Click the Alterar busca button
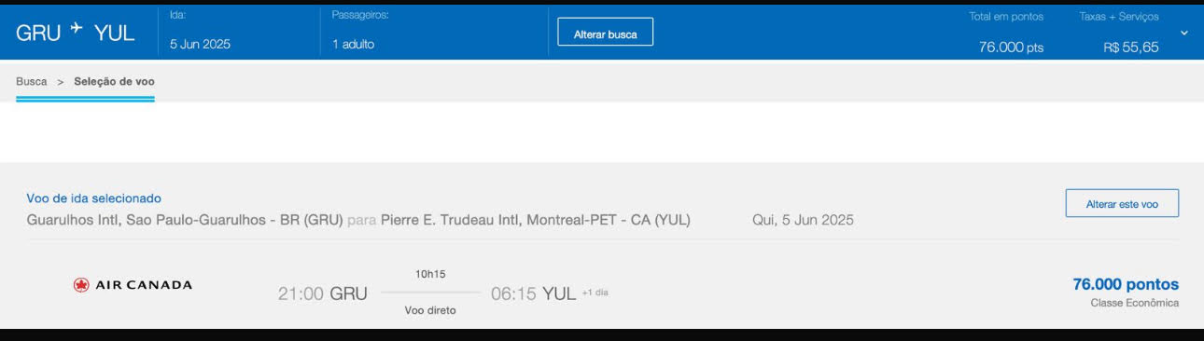Viewport: 1204px width, 341px height. tap(606, 32)
